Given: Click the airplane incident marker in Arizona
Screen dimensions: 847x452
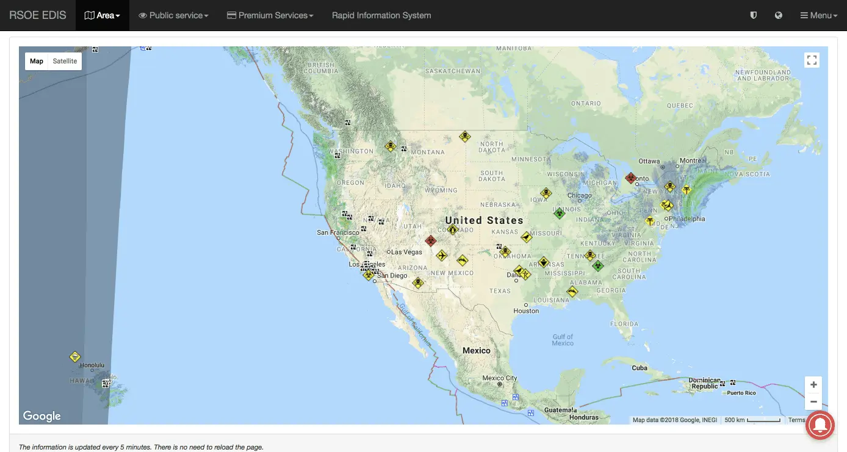Looking at the screenshot, I should [x=441, y=255].
